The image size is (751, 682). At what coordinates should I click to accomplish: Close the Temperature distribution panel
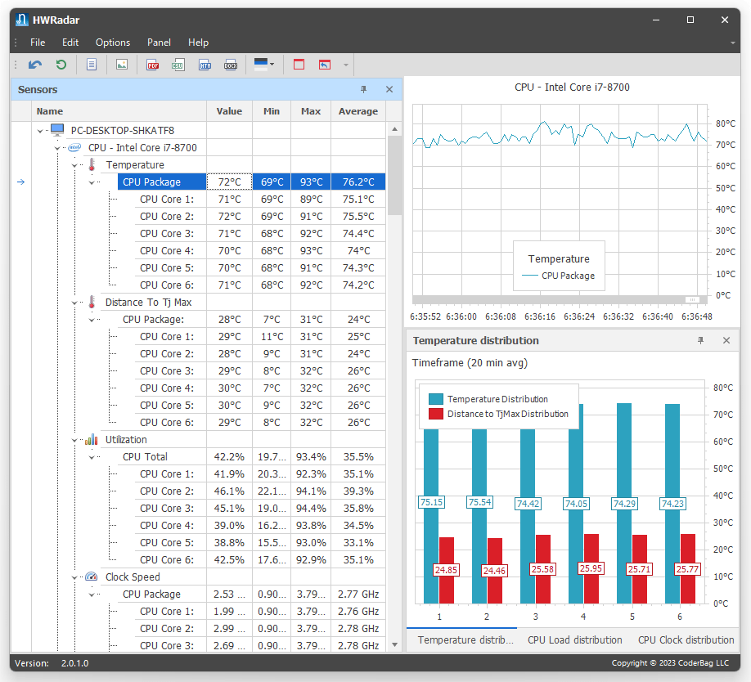726,340
